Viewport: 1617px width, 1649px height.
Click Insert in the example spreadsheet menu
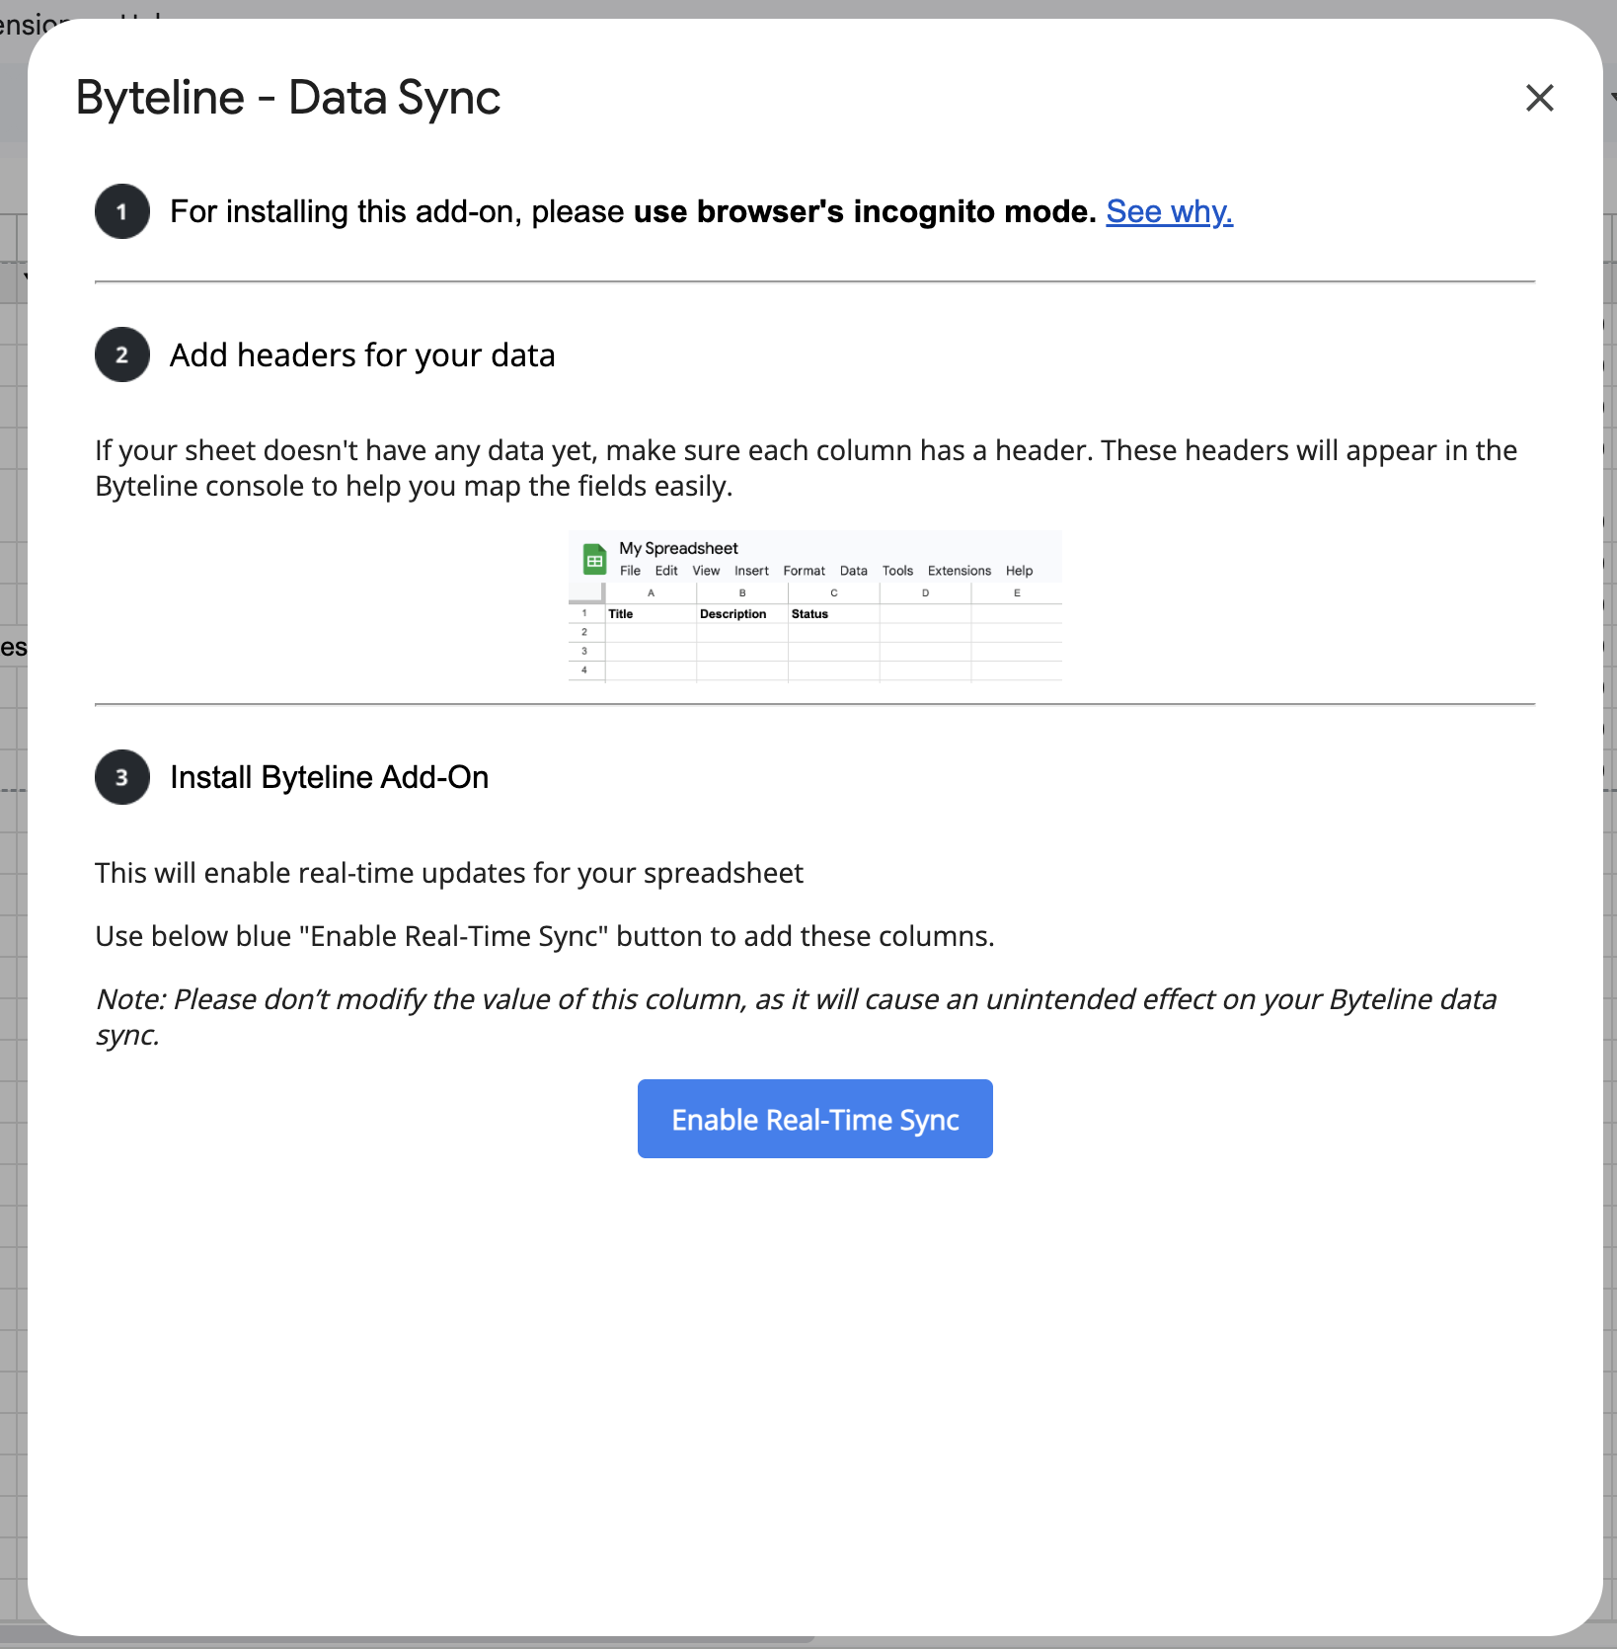coord(751,571)
